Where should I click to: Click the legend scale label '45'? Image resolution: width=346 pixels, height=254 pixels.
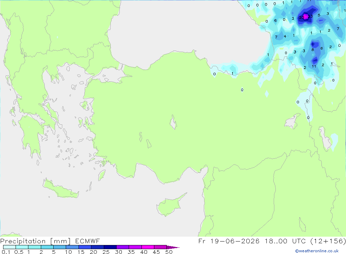pos(156,252)
